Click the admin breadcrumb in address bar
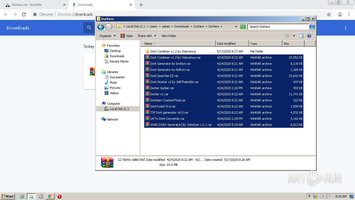355x200 pixels. (x=166, y=27)
